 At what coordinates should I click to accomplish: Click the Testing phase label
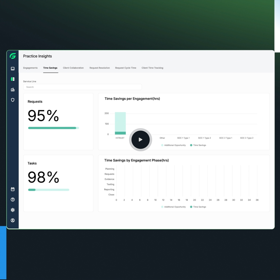coord(110,184)
